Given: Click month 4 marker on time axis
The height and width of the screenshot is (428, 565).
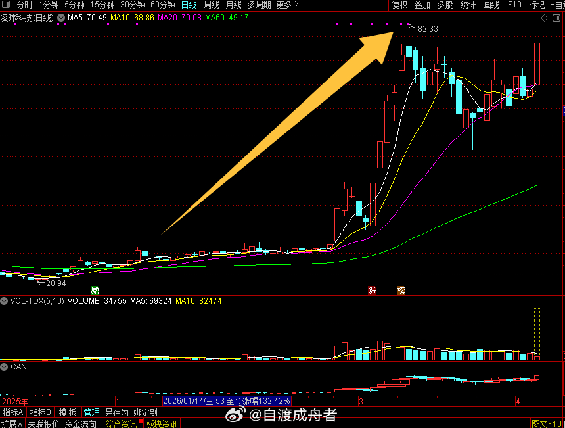Looking at the screenshot, I should [518, 401].
